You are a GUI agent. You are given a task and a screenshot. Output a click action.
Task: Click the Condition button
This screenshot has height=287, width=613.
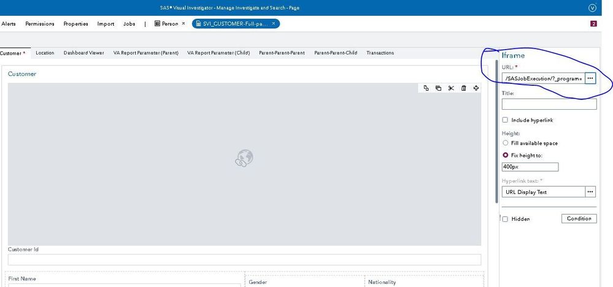coord(579,219)
